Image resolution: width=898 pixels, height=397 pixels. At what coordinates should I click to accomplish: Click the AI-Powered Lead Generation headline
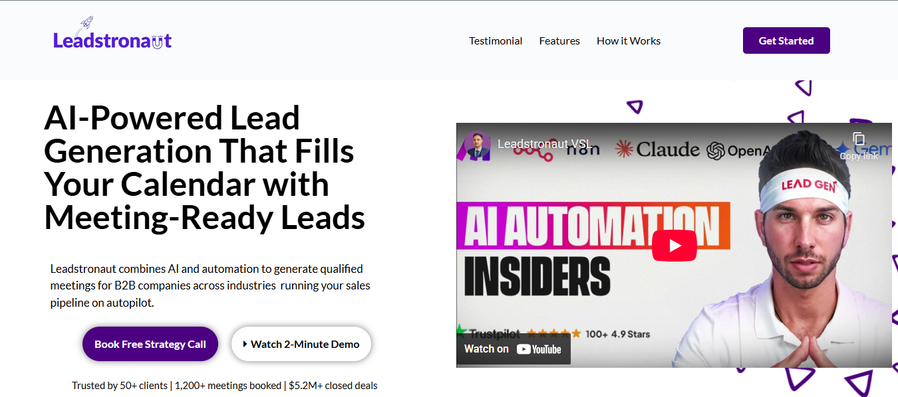[205, 168]
